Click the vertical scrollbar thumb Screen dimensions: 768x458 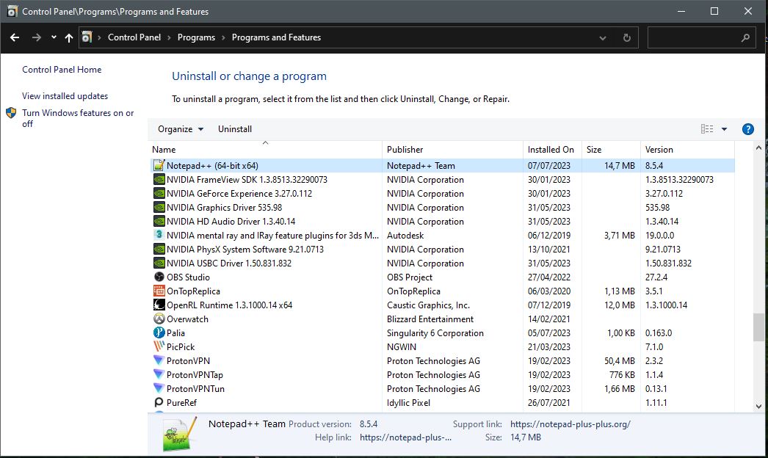[x=758, y=327]
